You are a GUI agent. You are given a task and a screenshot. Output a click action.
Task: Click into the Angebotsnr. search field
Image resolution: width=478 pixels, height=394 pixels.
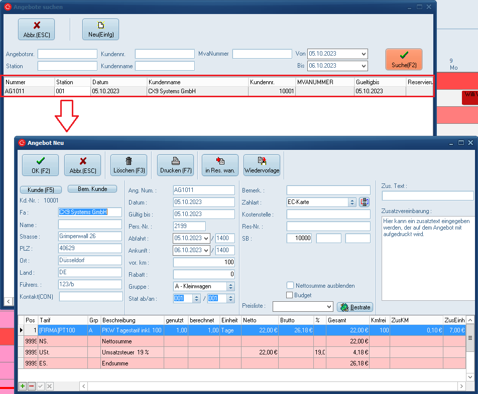click(x=67, y=54)
